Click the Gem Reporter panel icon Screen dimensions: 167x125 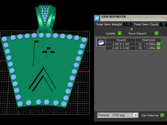point(97,18)
